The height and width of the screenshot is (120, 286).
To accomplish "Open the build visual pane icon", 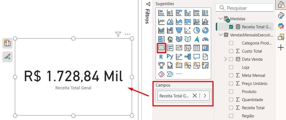I will point(281,4).
